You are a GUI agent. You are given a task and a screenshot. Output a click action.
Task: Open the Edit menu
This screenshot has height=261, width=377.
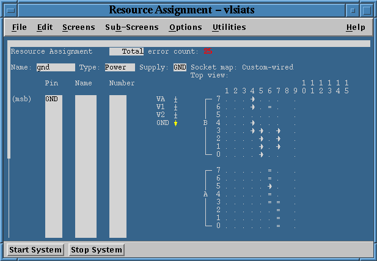coord(45,27)
